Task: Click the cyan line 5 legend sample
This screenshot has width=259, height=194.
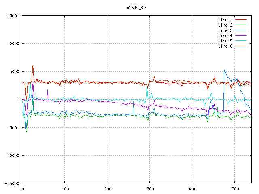Action: pyautogui.click(x=241, y=41)
